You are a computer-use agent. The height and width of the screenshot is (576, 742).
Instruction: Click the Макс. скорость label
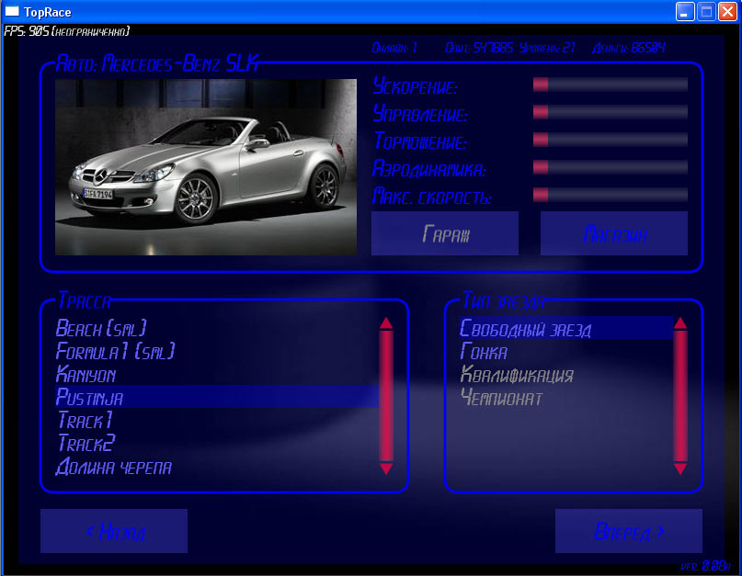pos(431,196)
